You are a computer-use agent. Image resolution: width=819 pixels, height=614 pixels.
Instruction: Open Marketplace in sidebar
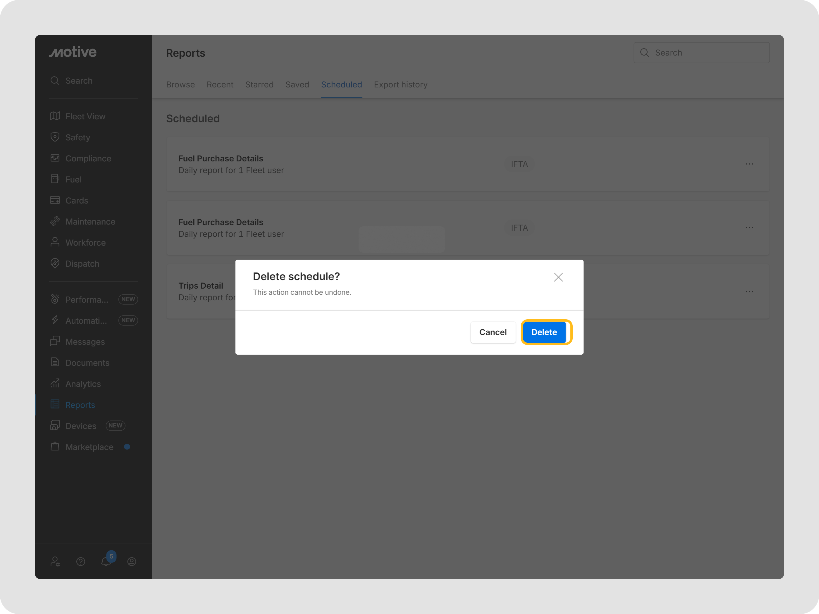point(89,447)
